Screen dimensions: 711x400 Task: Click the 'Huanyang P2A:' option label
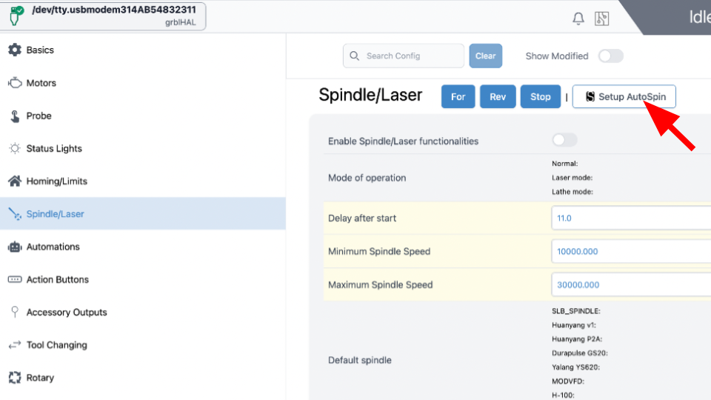tap(577, 339)
